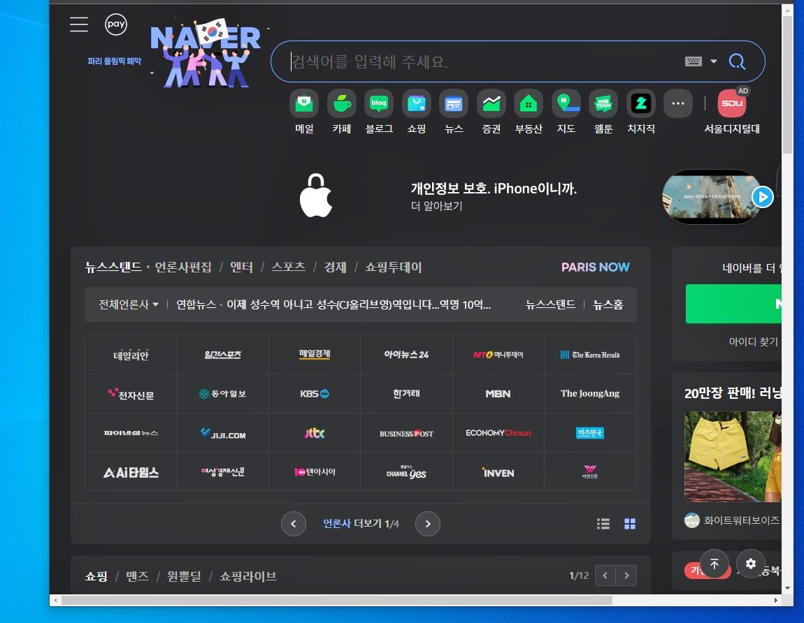Select the 스포츠 tab

288,267
